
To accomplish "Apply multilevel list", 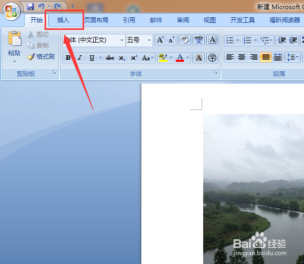I will tap(266, 41).
